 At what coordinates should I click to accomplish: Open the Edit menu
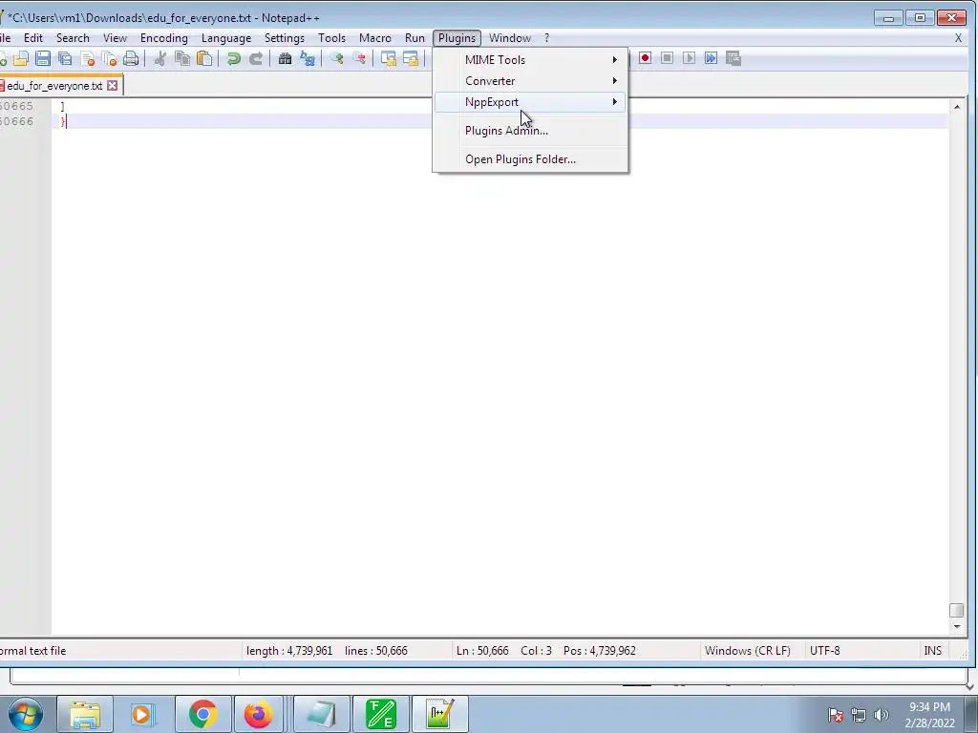coord(33,38)
